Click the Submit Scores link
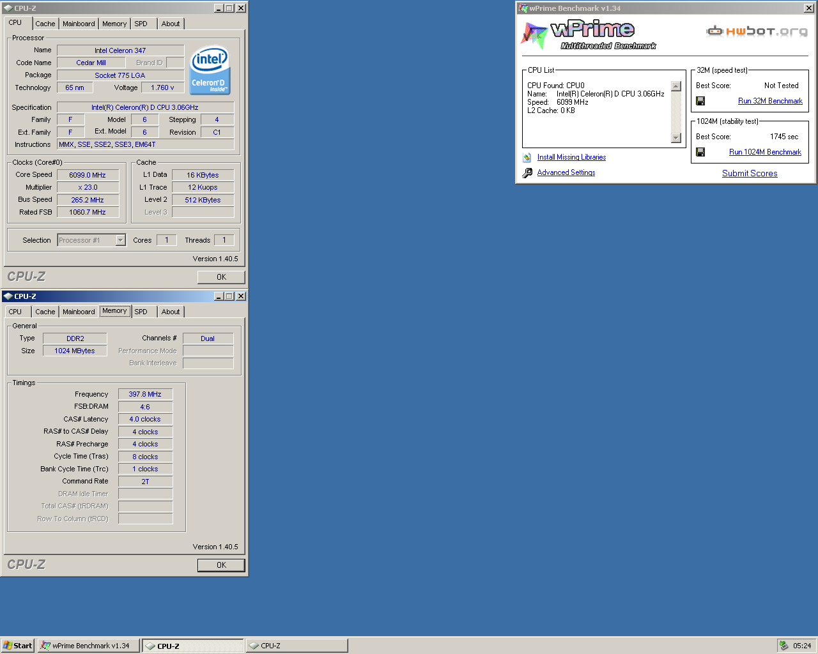 click(750, 173)
